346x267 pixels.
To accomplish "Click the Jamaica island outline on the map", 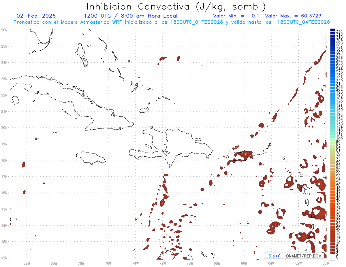I will (91, 158).
